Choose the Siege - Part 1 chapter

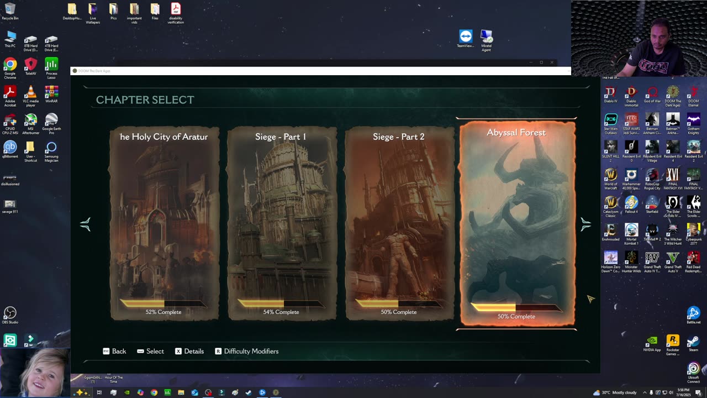281,223
